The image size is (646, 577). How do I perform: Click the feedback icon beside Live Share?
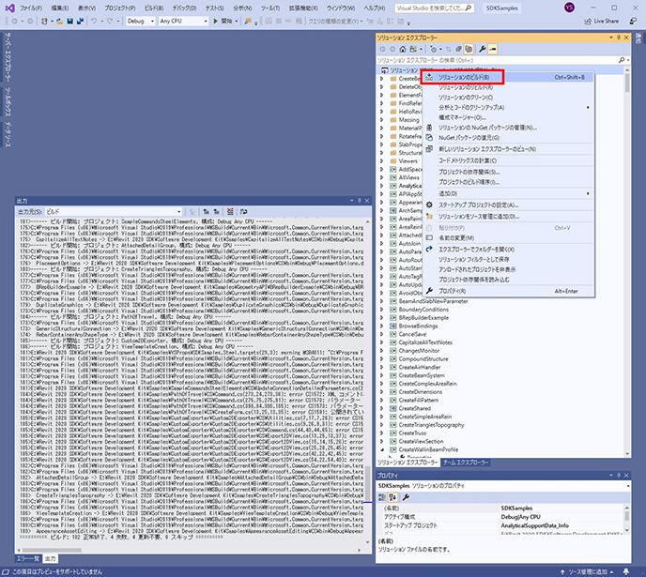[x=633, y=21]
